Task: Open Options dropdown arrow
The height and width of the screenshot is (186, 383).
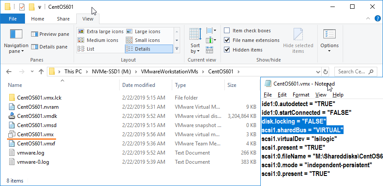Action: pos(330,51)
